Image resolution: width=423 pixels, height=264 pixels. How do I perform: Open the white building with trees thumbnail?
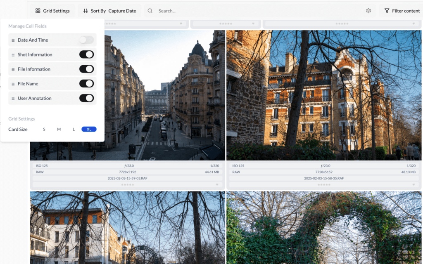[x=127, y=228]
